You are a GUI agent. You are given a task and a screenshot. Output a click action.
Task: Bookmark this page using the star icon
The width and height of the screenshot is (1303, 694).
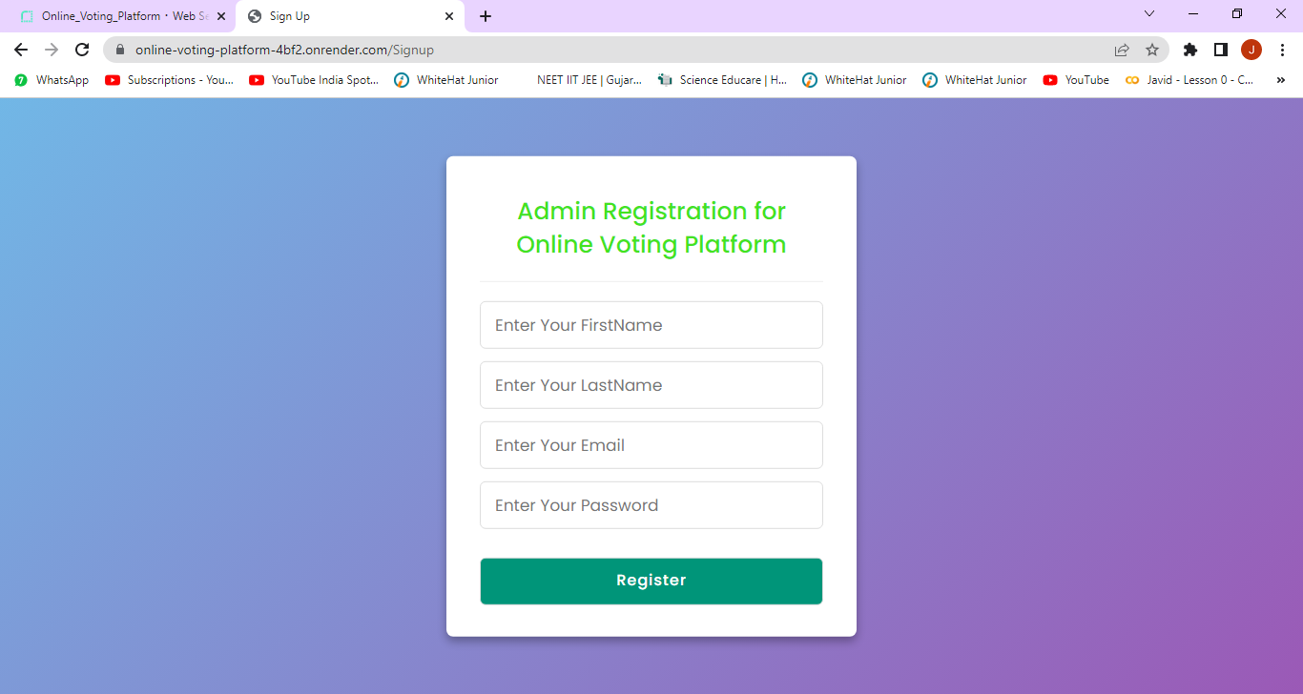[1153, 50]
